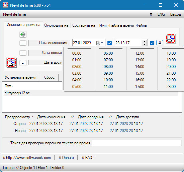Close the NewFileTime window
184x172 pixels.
[176, 5]
